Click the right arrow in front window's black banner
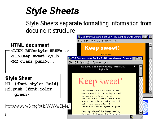Image resolution: width=159 pixels, height=119 pixels. 135,66
